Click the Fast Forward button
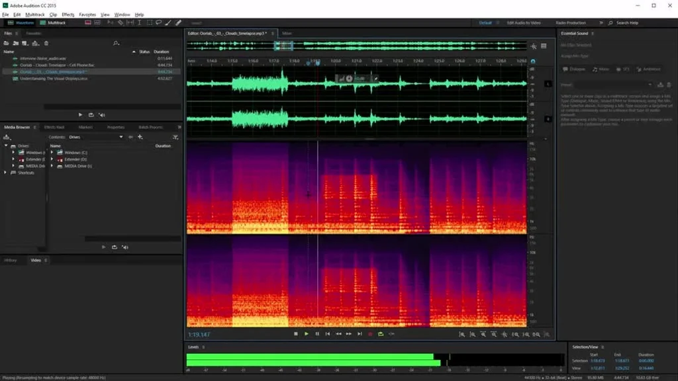Screen dimensions: 678x381 coord(348,334)
